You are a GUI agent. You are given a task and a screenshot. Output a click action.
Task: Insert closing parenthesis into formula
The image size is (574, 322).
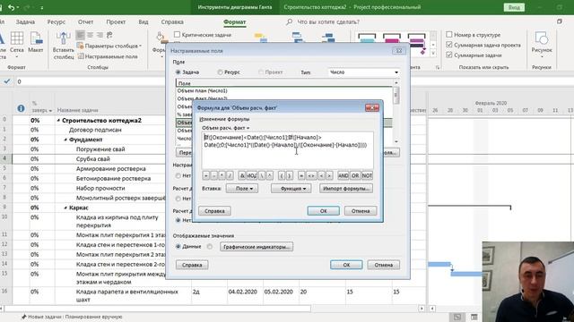(289, 175)
